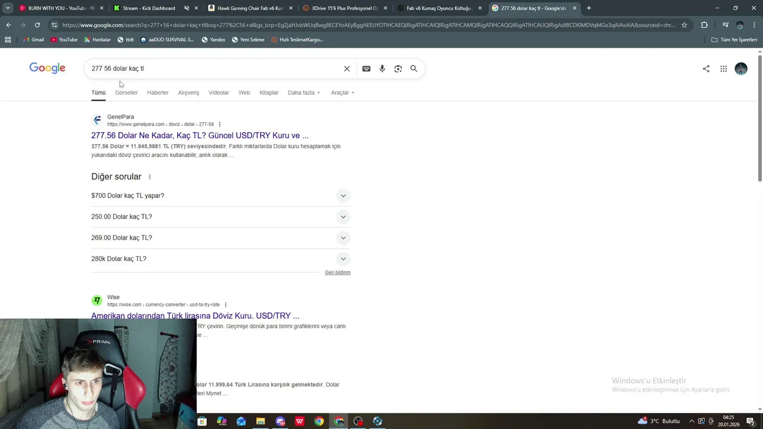The width and height of the screenshot is (763, 429).
Task: Unmute the Kick Dashboard tab
Action: point(187,8)
